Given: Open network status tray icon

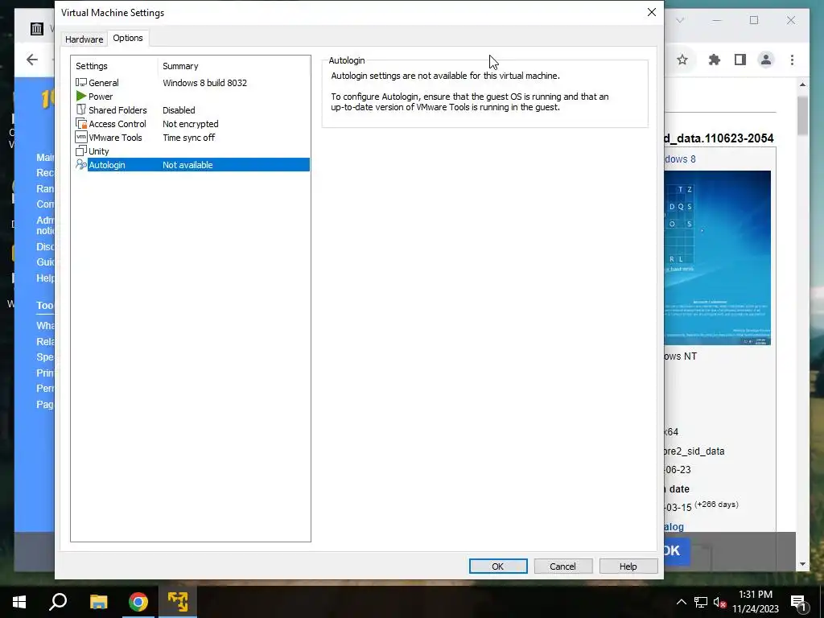Looking at the screenshot, I should click(701, 602).
